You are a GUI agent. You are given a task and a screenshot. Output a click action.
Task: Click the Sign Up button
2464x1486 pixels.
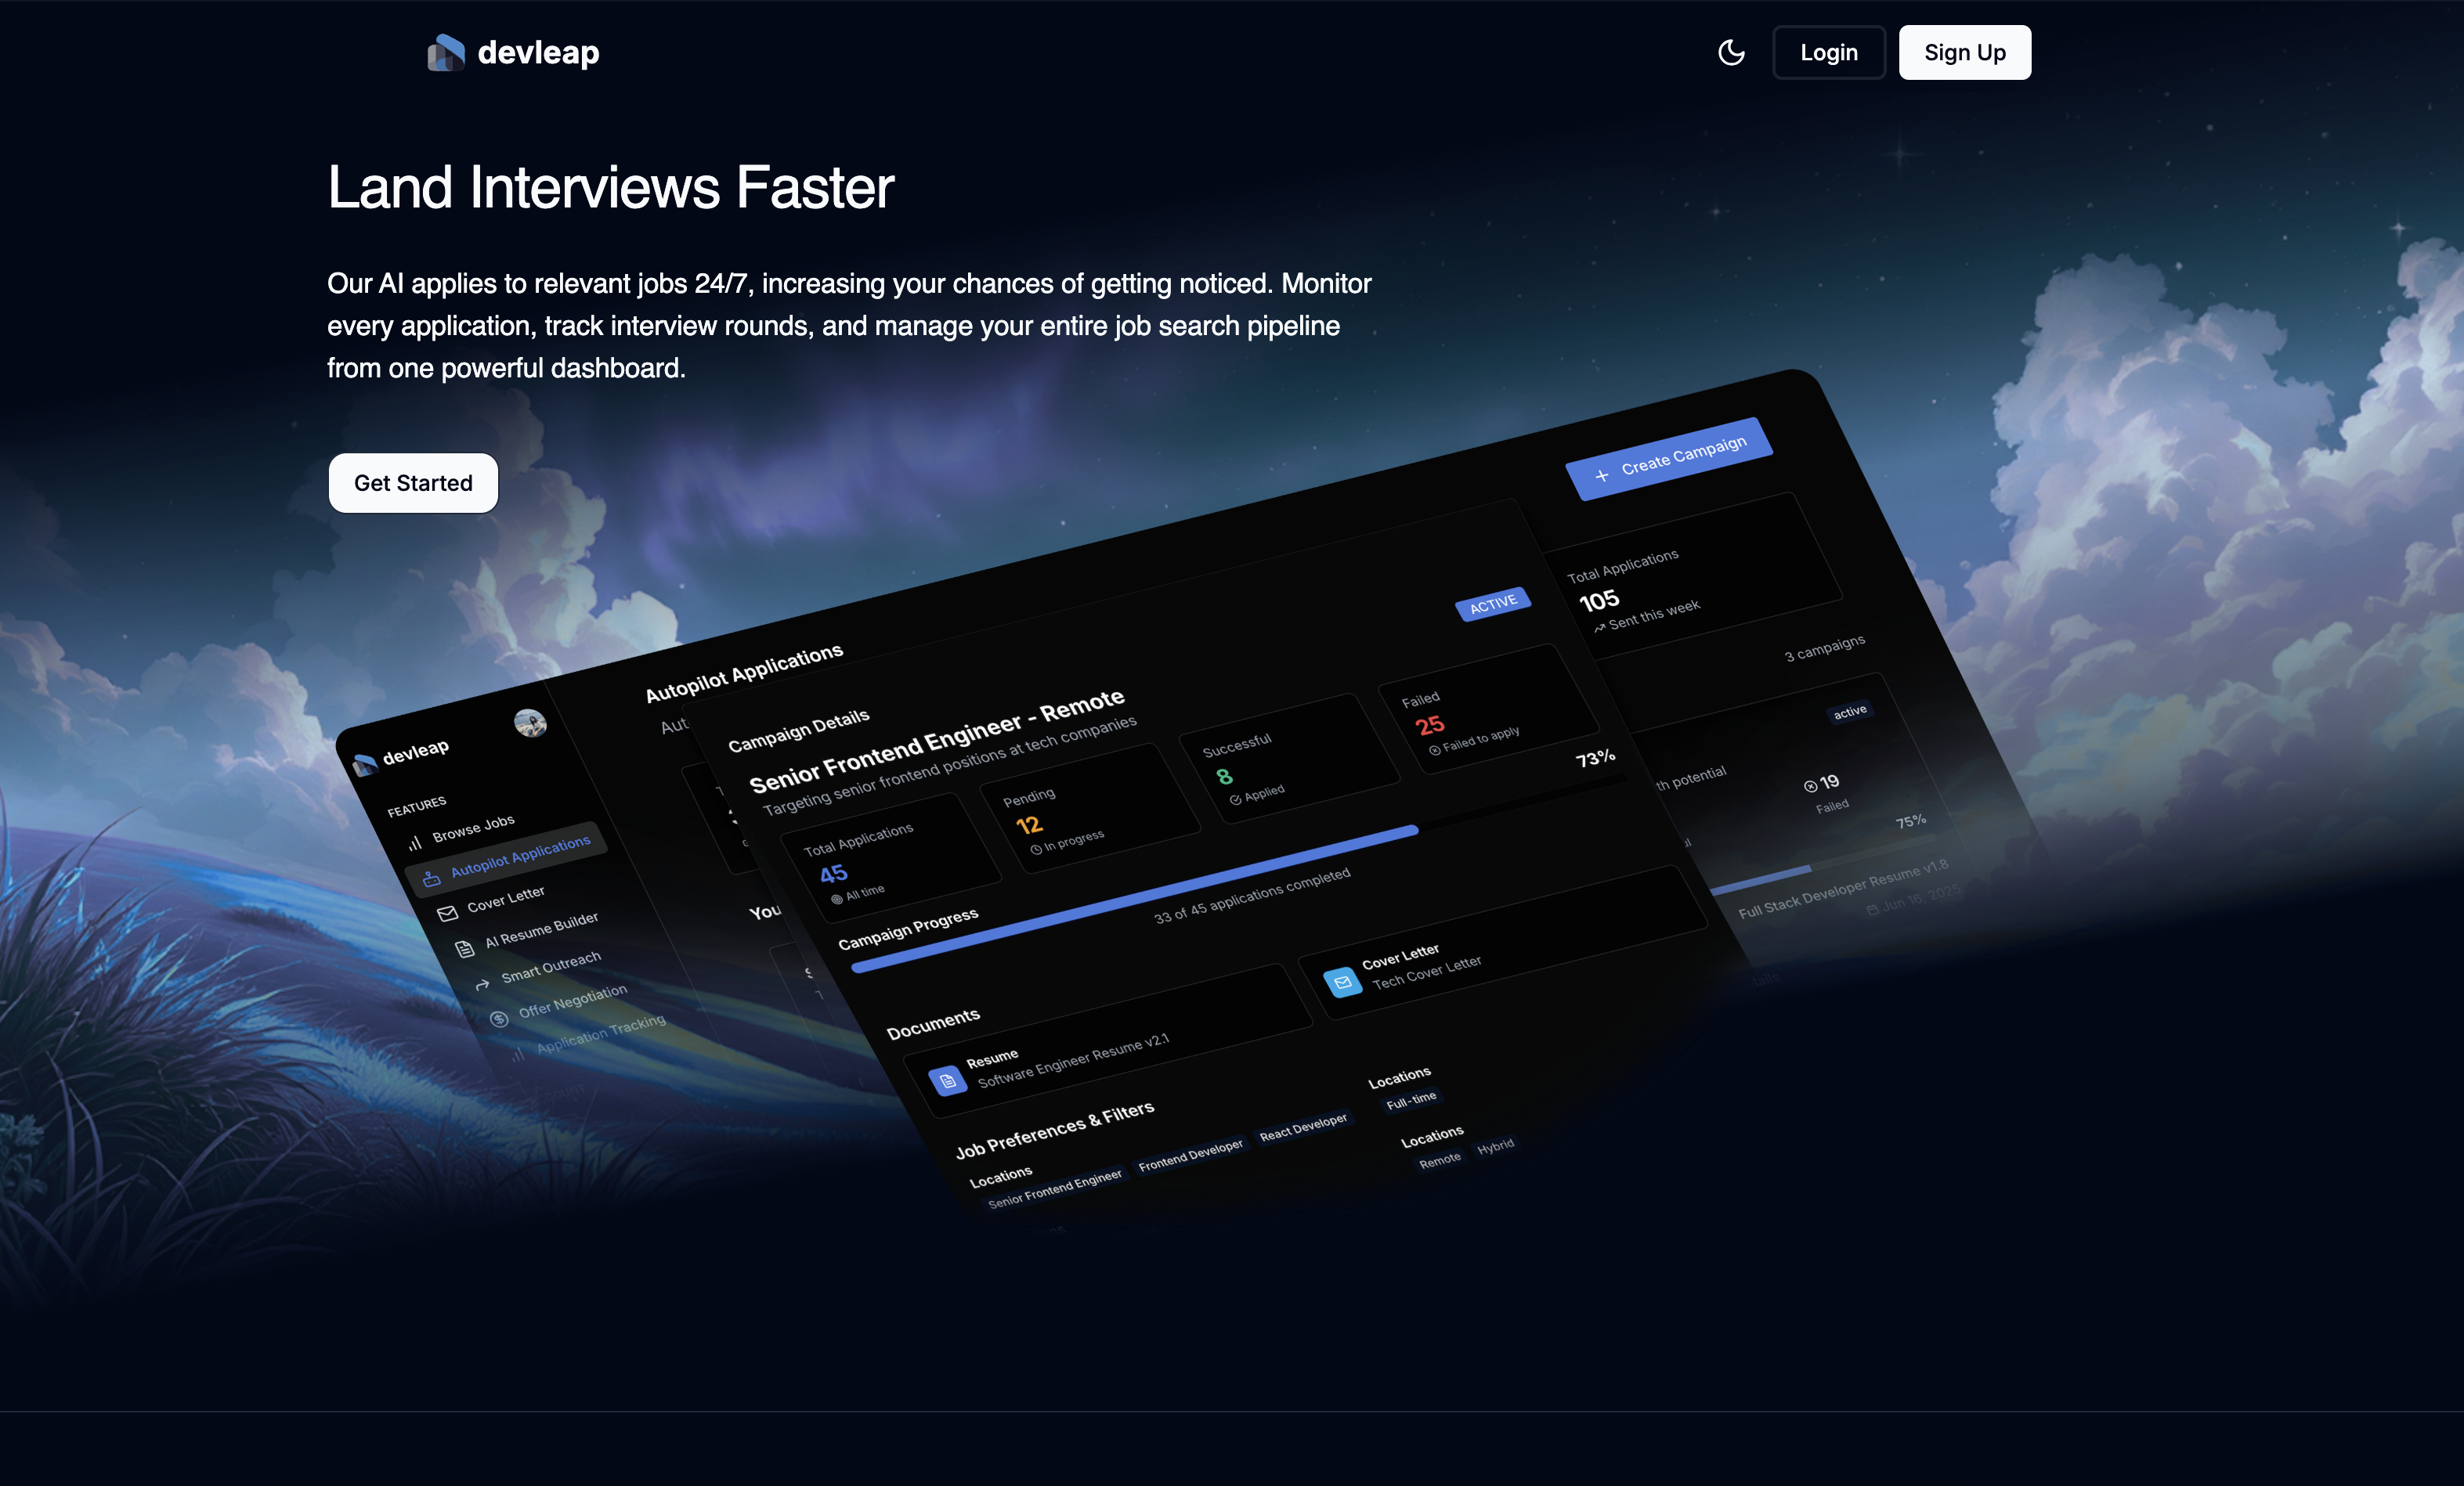pos(1964,52)
